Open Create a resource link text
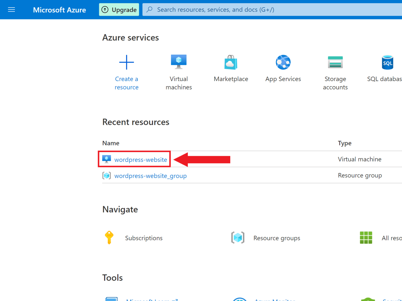Screen dimensions: 402x301 [x=126, y=83]
